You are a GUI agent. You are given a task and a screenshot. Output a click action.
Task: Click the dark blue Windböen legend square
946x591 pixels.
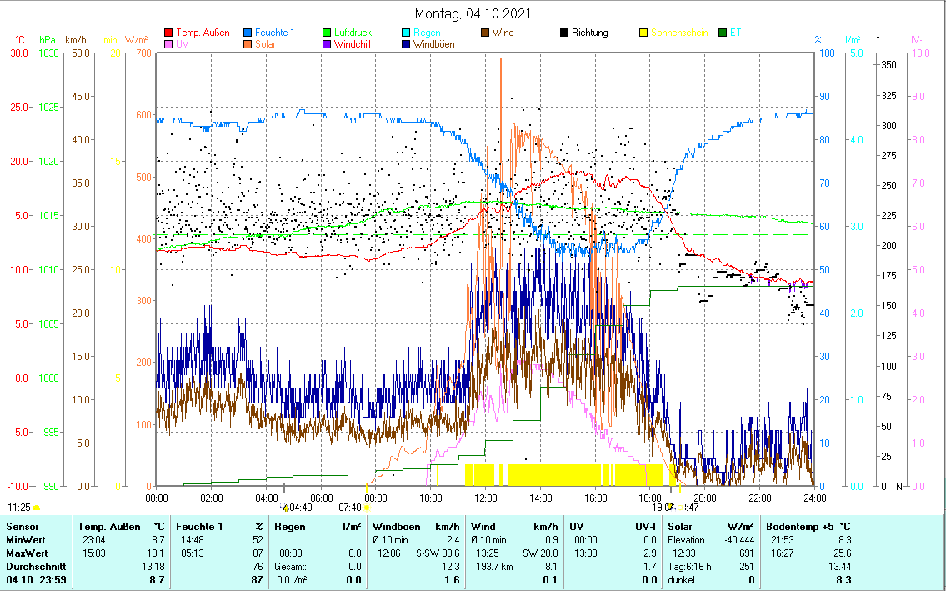coord(405,44)
